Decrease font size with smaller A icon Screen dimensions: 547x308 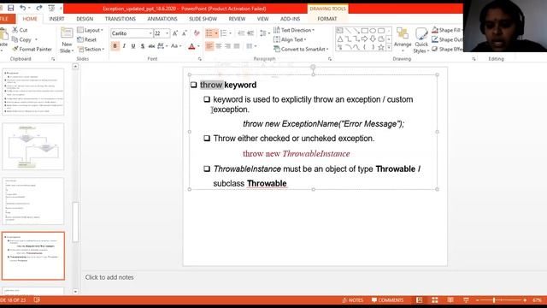pyautogui.click(x=185, y=33)
